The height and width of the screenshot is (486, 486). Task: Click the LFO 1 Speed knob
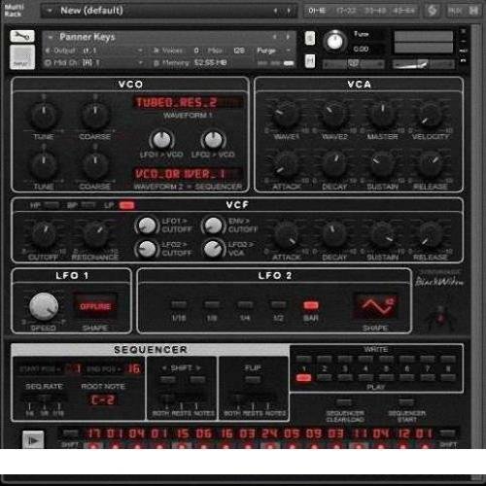tap(44, 306)
